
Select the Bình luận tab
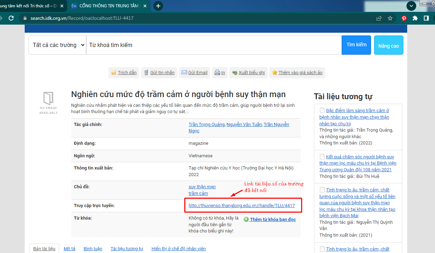93,248
